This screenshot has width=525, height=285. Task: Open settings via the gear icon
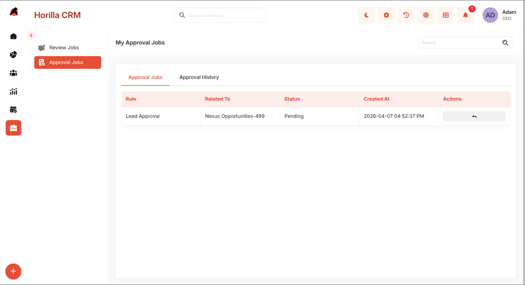coord(386,15)
